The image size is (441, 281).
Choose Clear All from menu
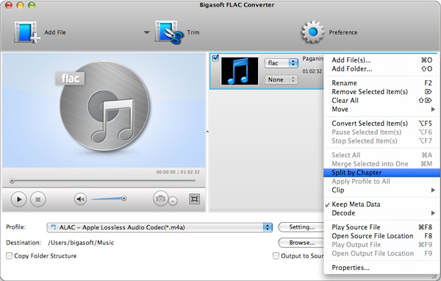tap(381, 101)
